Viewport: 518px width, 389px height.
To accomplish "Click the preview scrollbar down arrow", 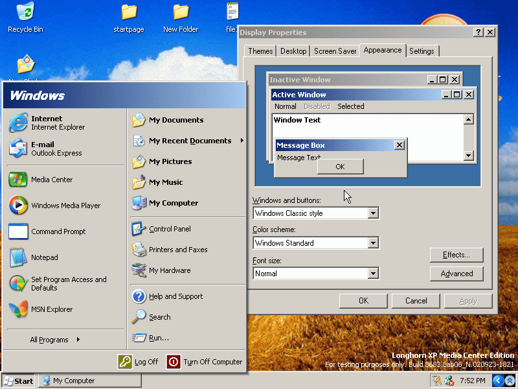I will 468,155.
